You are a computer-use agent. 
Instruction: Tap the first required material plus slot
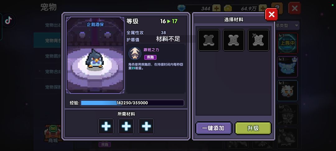(106, 126)
